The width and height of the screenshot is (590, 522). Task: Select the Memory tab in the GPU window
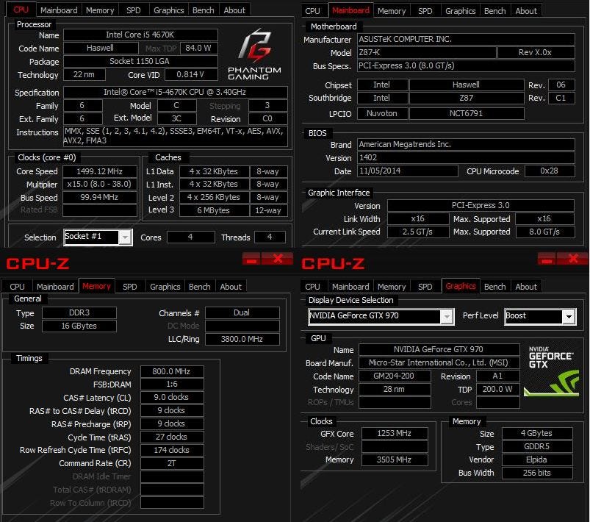[392, 287]
